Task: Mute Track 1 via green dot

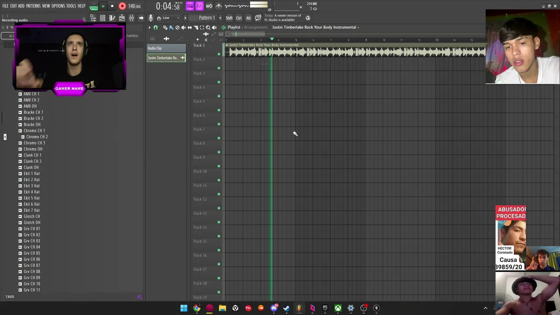Action: (219, 54)
